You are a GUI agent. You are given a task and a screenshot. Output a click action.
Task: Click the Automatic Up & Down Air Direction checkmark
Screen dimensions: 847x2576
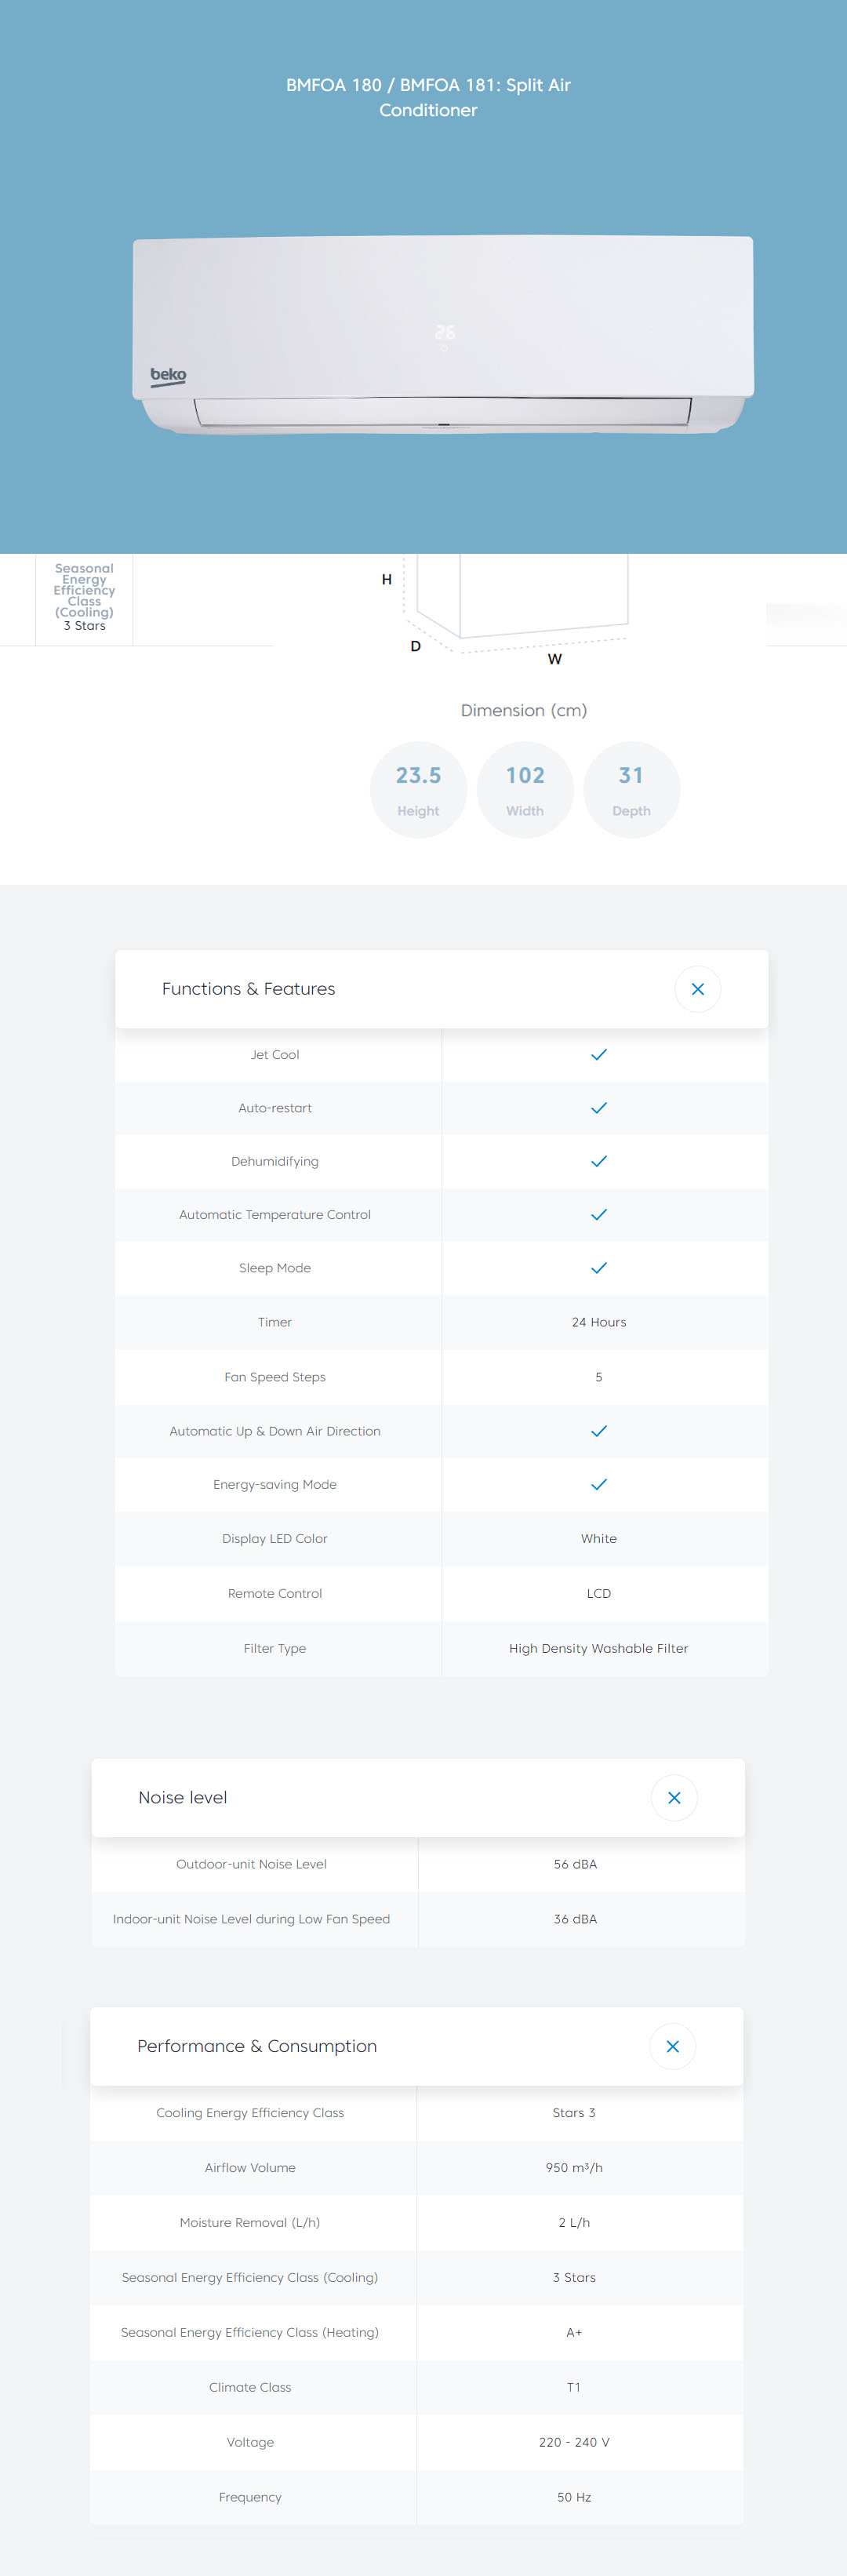click(x=598, y=1431)
